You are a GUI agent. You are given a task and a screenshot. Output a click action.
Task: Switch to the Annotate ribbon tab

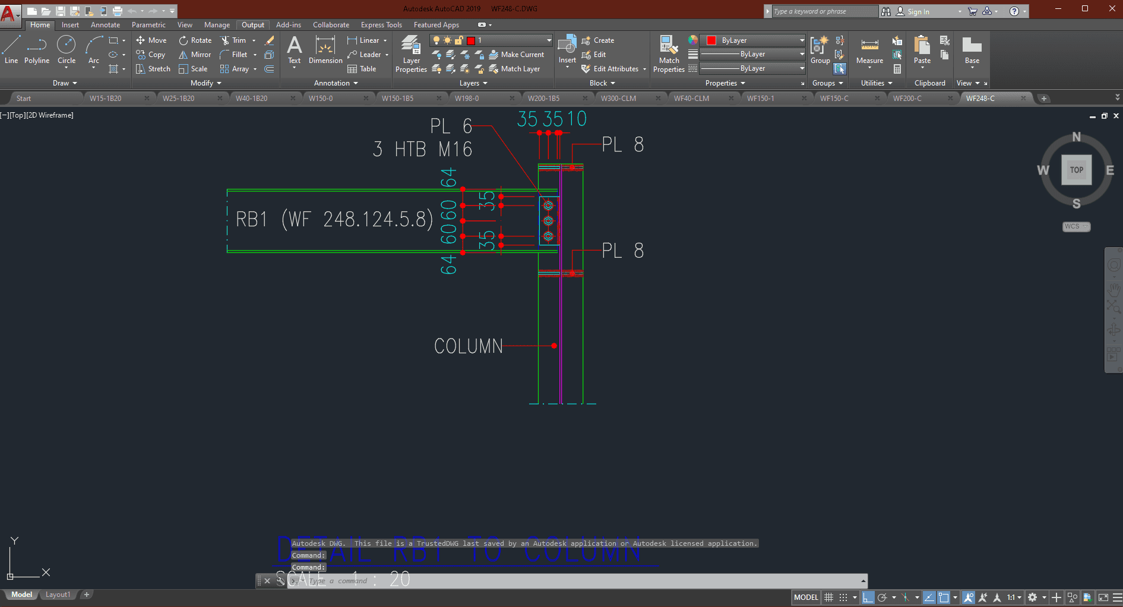[105, 25]
